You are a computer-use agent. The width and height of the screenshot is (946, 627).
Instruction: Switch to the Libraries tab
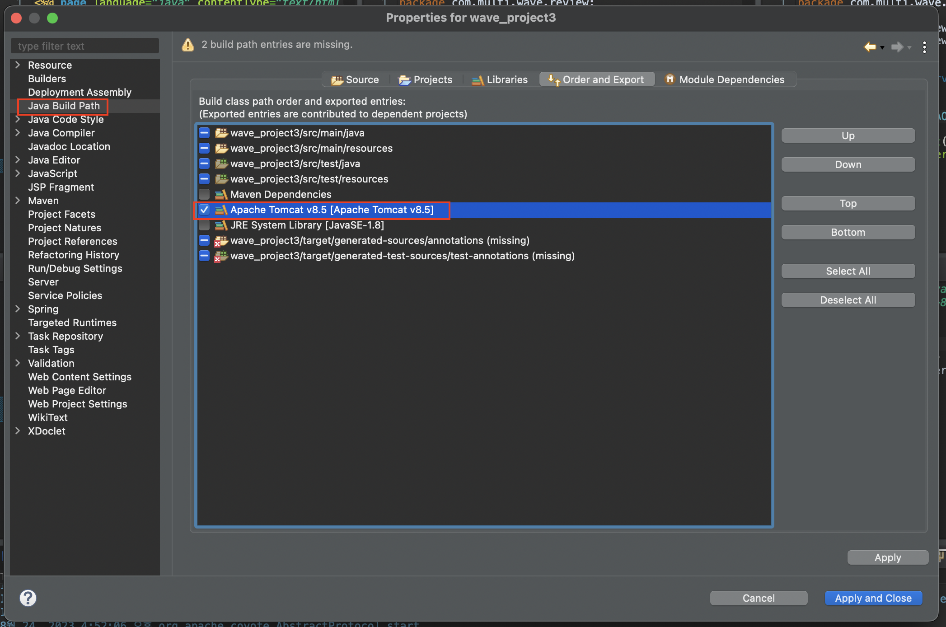coord(500,80)
